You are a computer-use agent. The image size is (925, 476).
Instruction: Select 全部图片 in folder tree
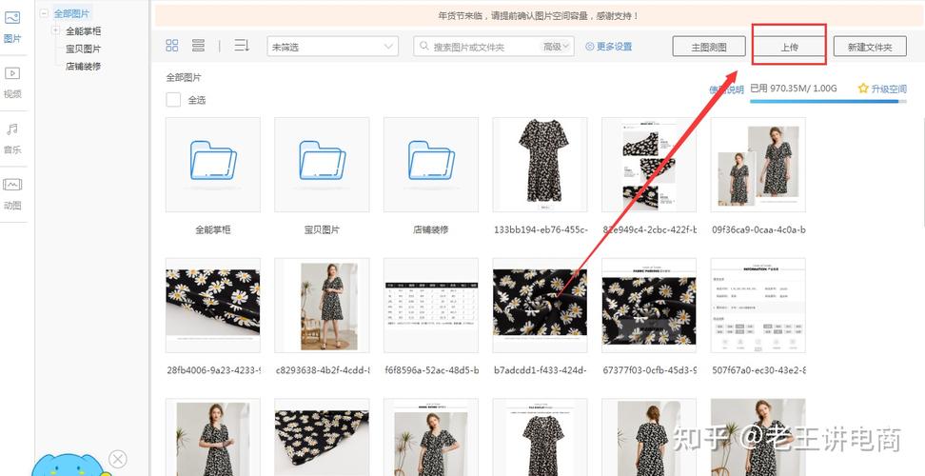tap(72, 13)
